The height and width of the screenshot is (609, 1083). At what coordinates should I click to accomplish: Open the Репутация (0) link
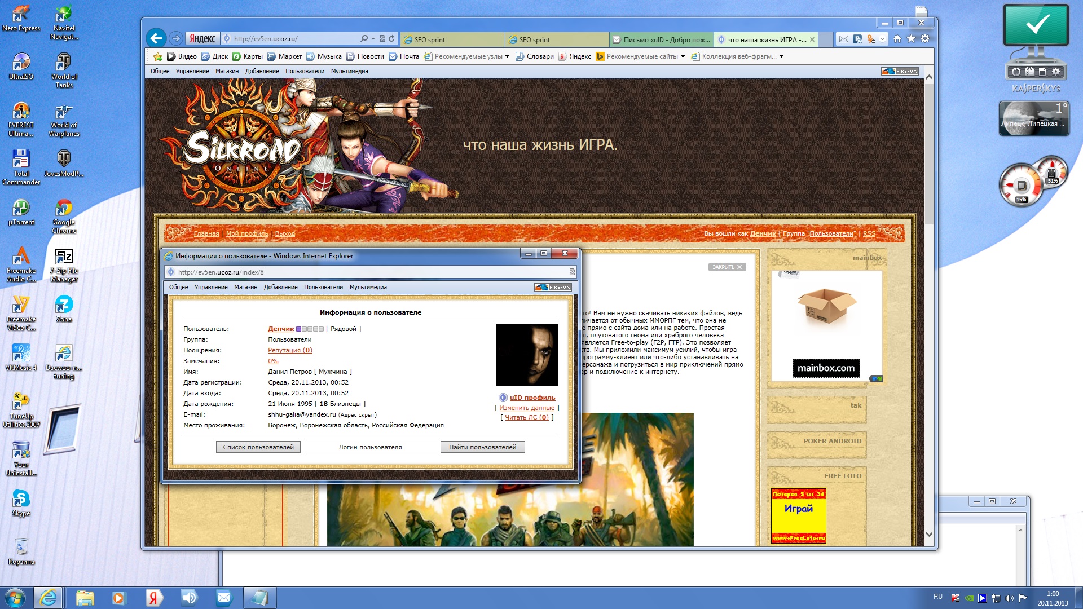click(290, 350)
